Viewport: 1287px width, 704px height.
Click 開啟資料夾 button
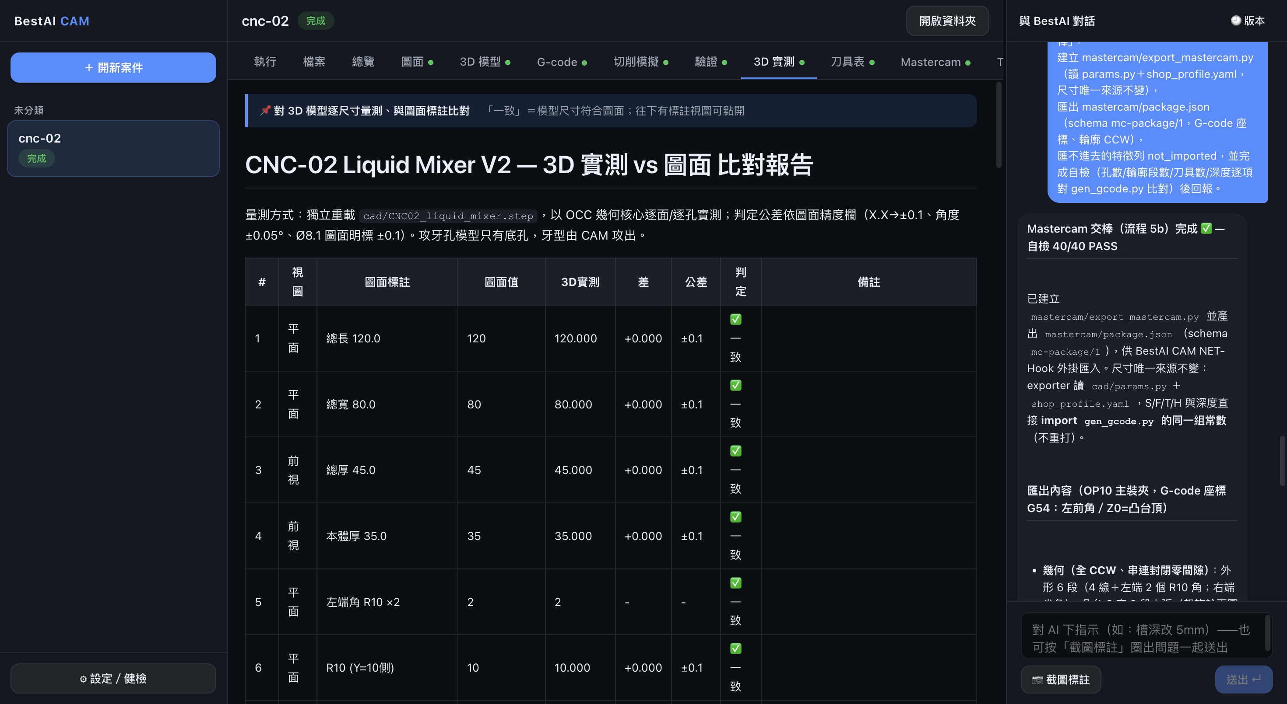click(x=947, y=21)
